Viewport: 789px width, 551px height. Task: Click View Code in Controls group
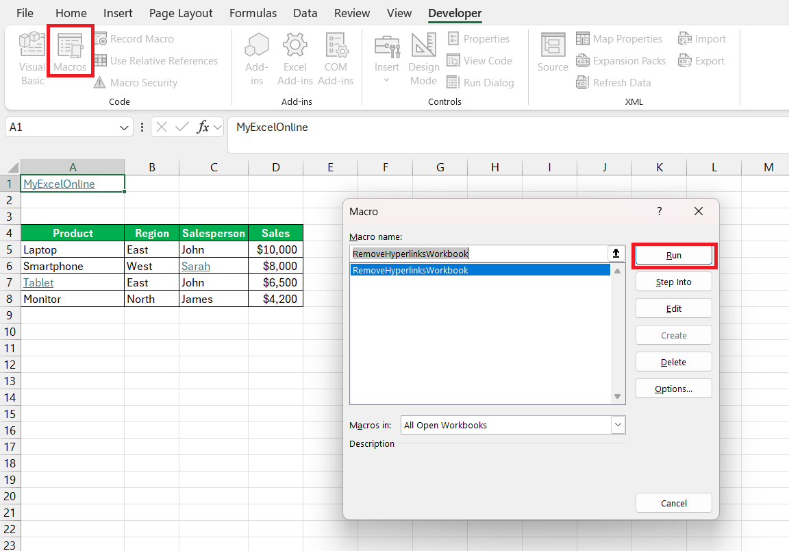479,61
